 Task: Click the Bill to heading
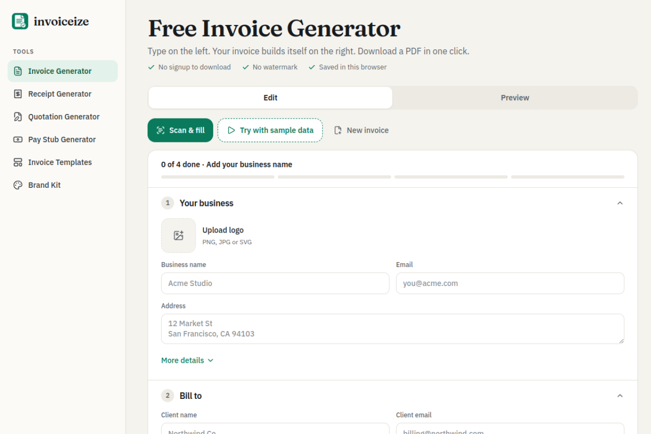pyautogui.click(x=191, y=396)
